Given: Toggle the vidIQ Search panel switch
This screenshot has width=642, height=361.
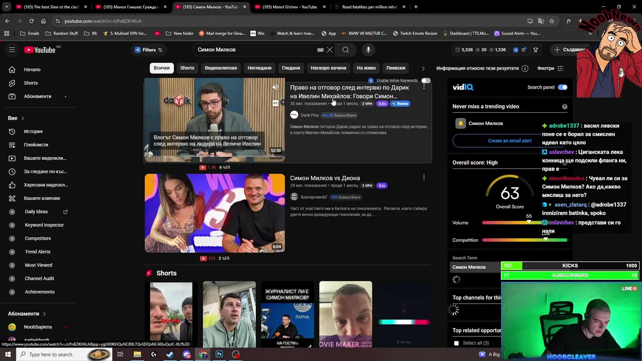Looking at the screenshot, I should click(x=562, y=87).
